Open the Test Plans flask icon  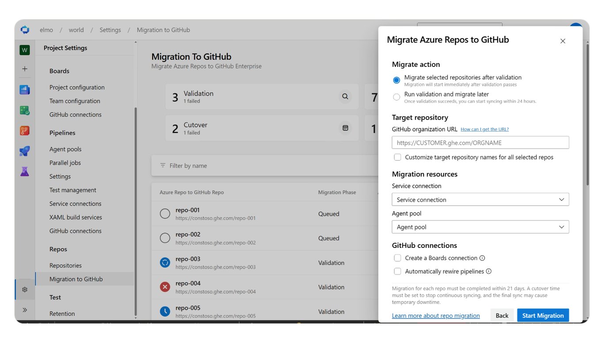[25, 171]
